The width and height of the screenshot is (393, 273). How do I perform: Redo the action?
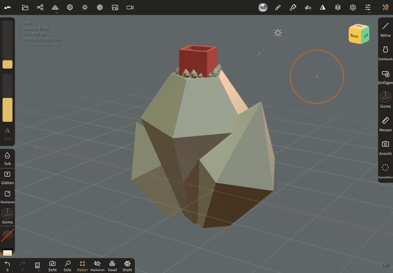pyautogui.click(x=22, y=266)
